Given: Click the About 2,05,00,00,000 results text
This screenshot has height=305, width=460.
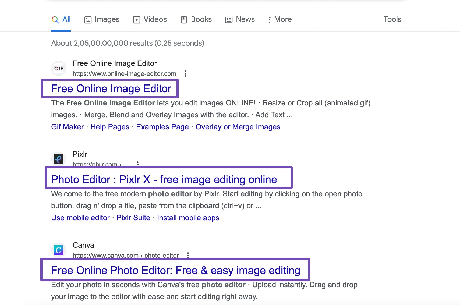Looking at the screenshot, I should (x=128, y=43).
